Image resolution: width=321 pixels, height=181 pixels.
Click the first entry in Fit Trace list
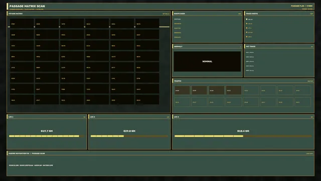tap(250, 52)
